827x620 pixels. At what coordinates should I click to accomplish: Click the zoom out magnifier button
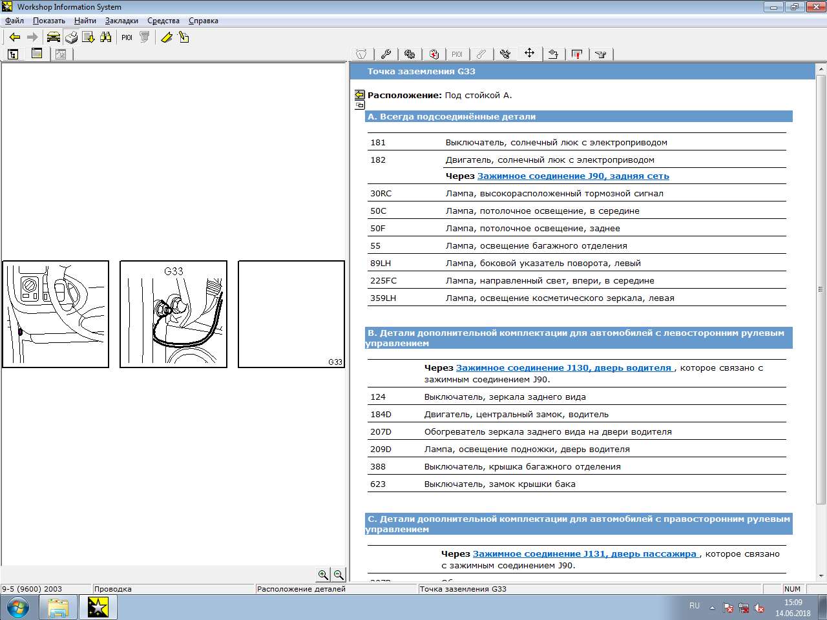click(338, 575)
